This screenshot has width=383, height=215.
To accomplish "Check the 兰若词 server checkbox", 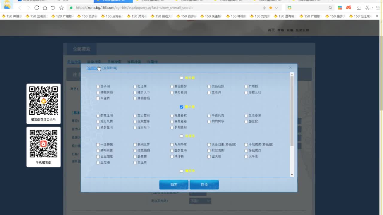I will (x=209, y=93).
